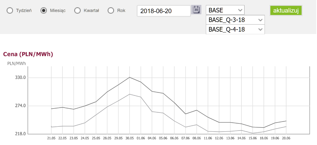Click the light gray line peak at 30.05
Screen dimensions: 317x145
(x=129, y=94)
